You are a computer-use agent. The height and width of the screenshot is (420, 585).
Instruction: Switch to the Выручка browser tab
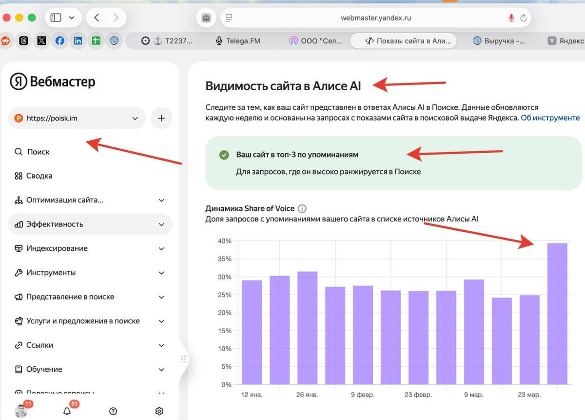click(x=499, y=41)
